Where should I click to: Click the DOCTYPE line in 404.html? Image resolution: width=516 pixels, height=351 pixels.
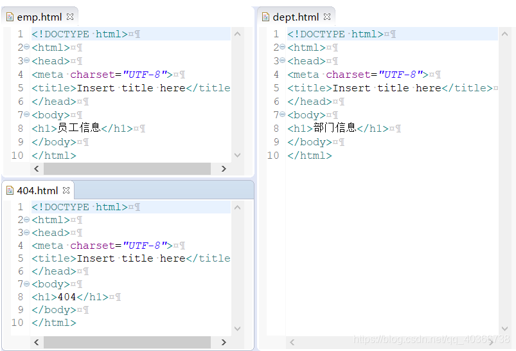[131, 207]
